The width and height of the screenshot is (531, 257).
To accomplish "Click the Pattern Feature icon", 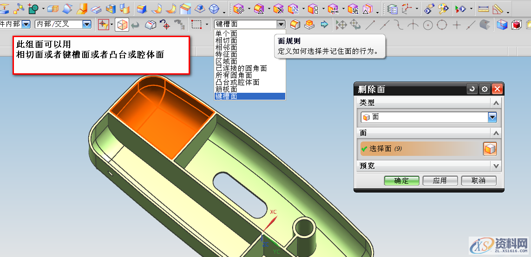I will 20,8.
